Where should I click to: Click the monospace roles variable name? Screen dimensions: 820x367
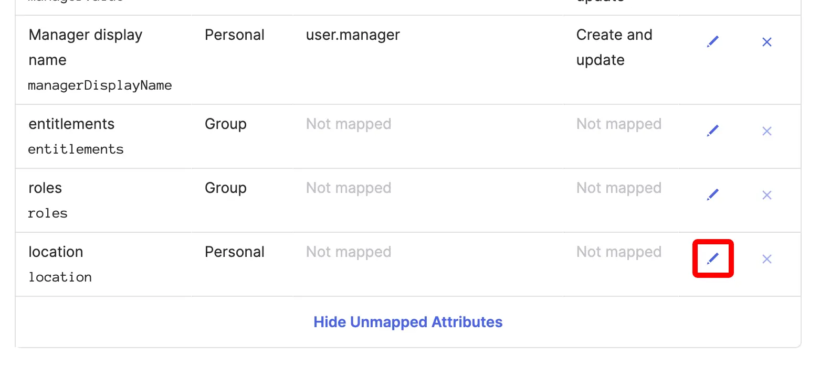[x=48, y=213]
